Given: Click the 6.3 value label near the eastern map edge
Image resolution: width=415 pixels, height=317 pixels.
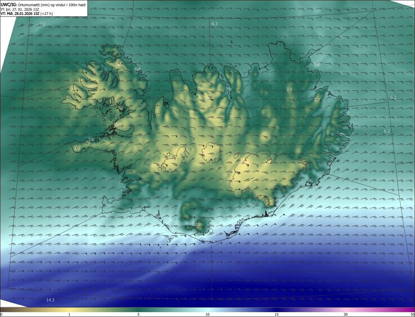Looking at the screenshot, I should pyautogui.click(x=393, y=98).
